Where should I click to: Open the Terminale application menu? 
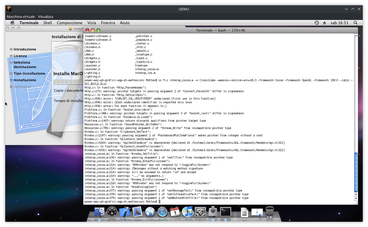[x=29, y=23]
